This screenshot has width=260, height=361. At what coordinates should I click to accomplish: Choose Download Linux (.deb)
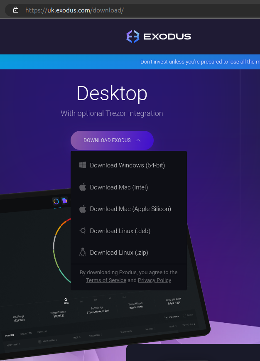(x=129, y=231)
